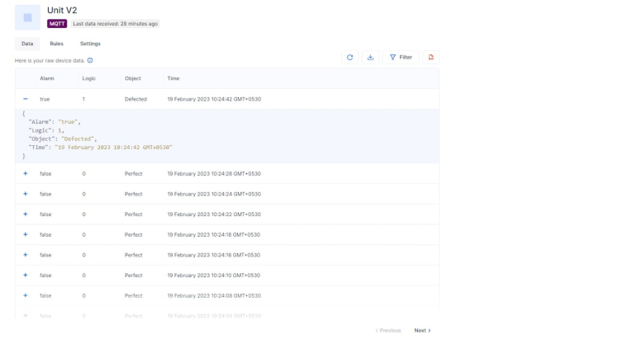Open the Settings tab
The width and height of the screenshot is (618, 339).
[x=90, y=44]
